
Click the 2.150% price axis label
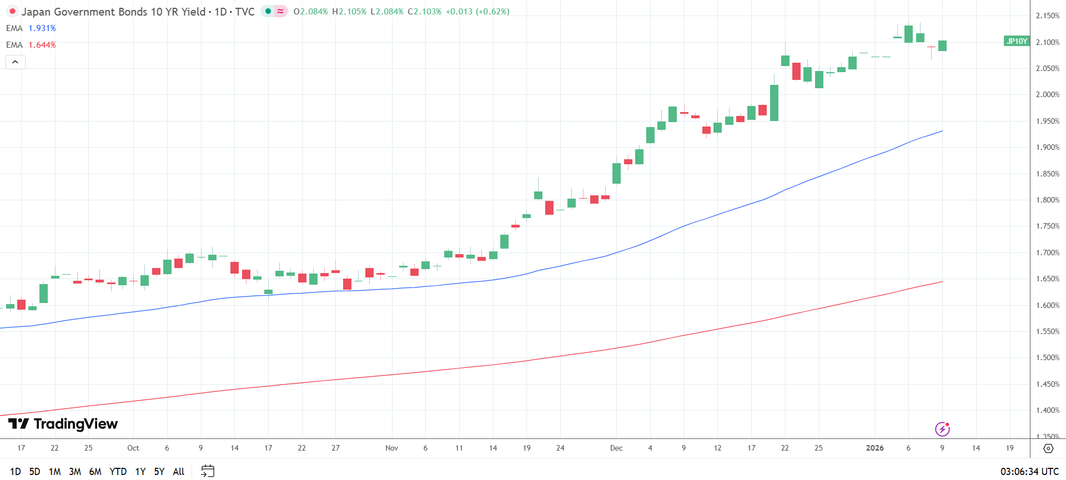(1048, 16)
